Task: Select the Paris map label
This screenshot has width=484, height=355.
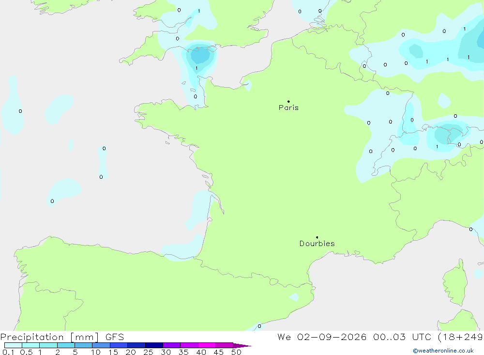Action: 288,108
